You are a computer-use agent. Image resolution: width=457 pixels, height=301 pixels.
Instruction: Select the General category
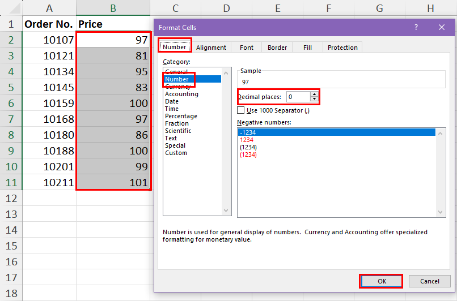192,71
